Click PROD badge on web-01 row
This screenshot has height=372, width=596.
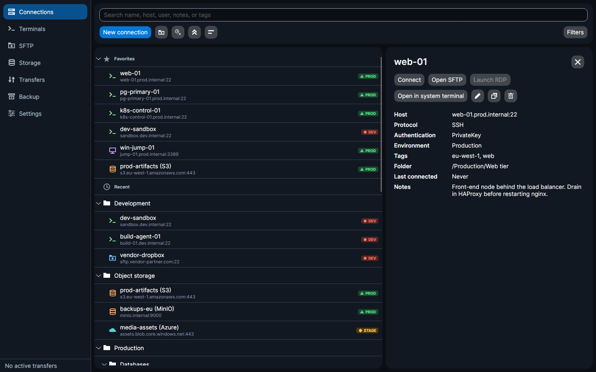point(368,76)
